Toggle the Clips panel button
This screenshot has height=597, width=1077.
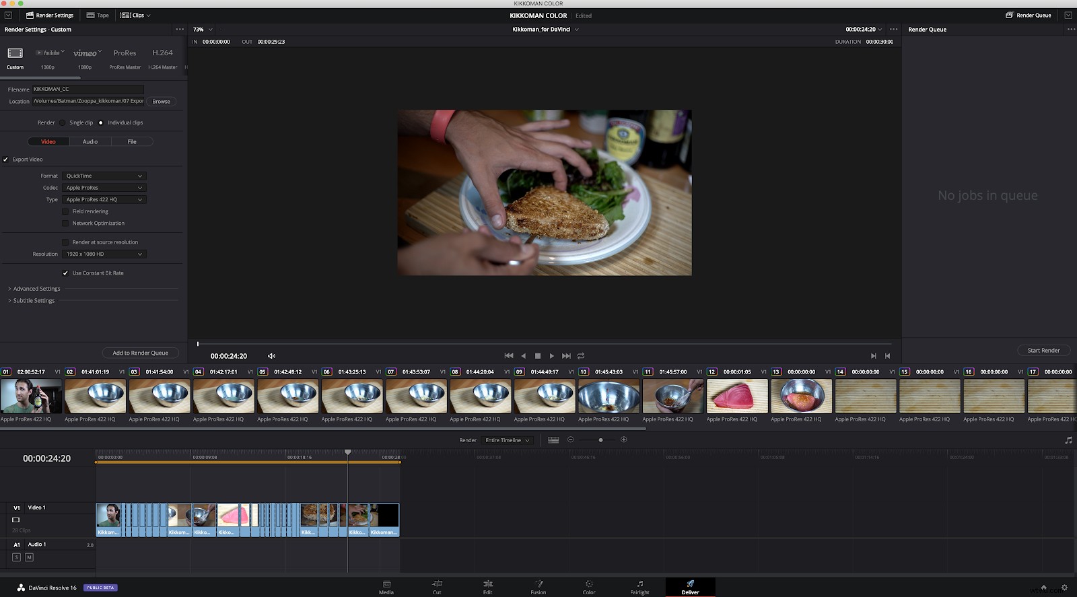click(135, 15)
